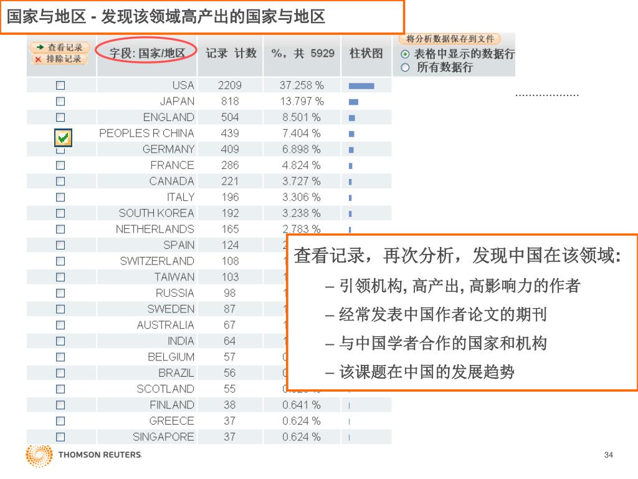Click the JAPAN country name

pyautogui.click(x=177, y=102)
